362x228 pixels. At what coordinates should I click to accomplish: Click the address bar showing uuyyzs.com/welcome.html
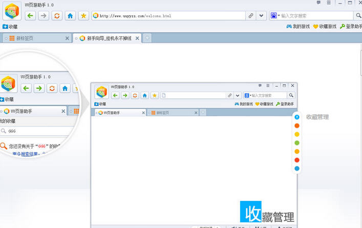coord(168,16)
